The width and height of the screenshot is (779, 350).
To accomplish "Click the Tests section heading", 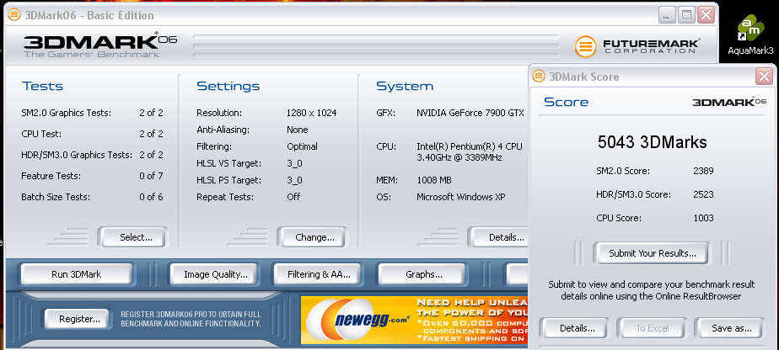I will tap(43, 86).
